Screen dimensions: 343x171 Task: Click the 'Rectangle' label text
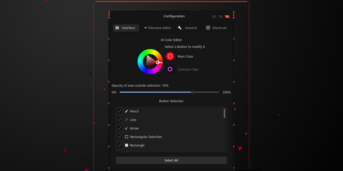click(x=137, y=145)
